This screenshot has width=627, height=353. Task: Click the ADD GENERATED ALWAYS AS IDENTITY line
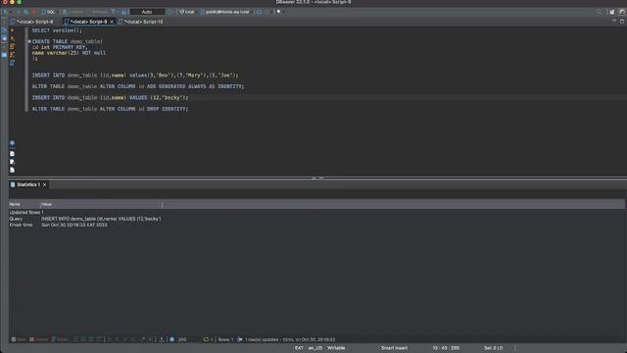click(x=138, y=86)
